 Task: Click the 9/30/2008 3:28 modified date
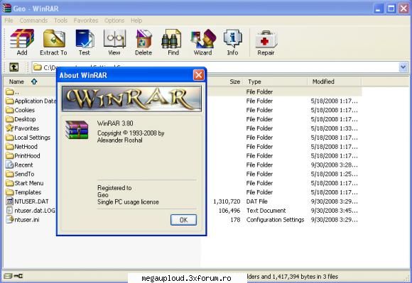[x=334, y=165]
